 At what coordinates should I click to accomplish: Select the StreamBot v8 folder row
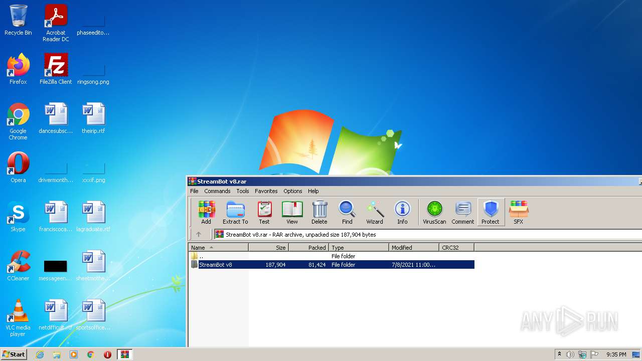tap(332, 264)
